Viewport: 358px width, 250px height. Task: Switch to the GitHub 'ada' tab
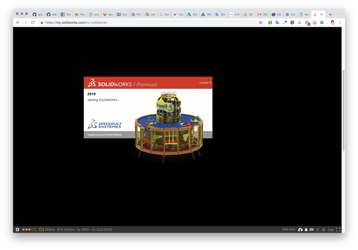(52, 14)
